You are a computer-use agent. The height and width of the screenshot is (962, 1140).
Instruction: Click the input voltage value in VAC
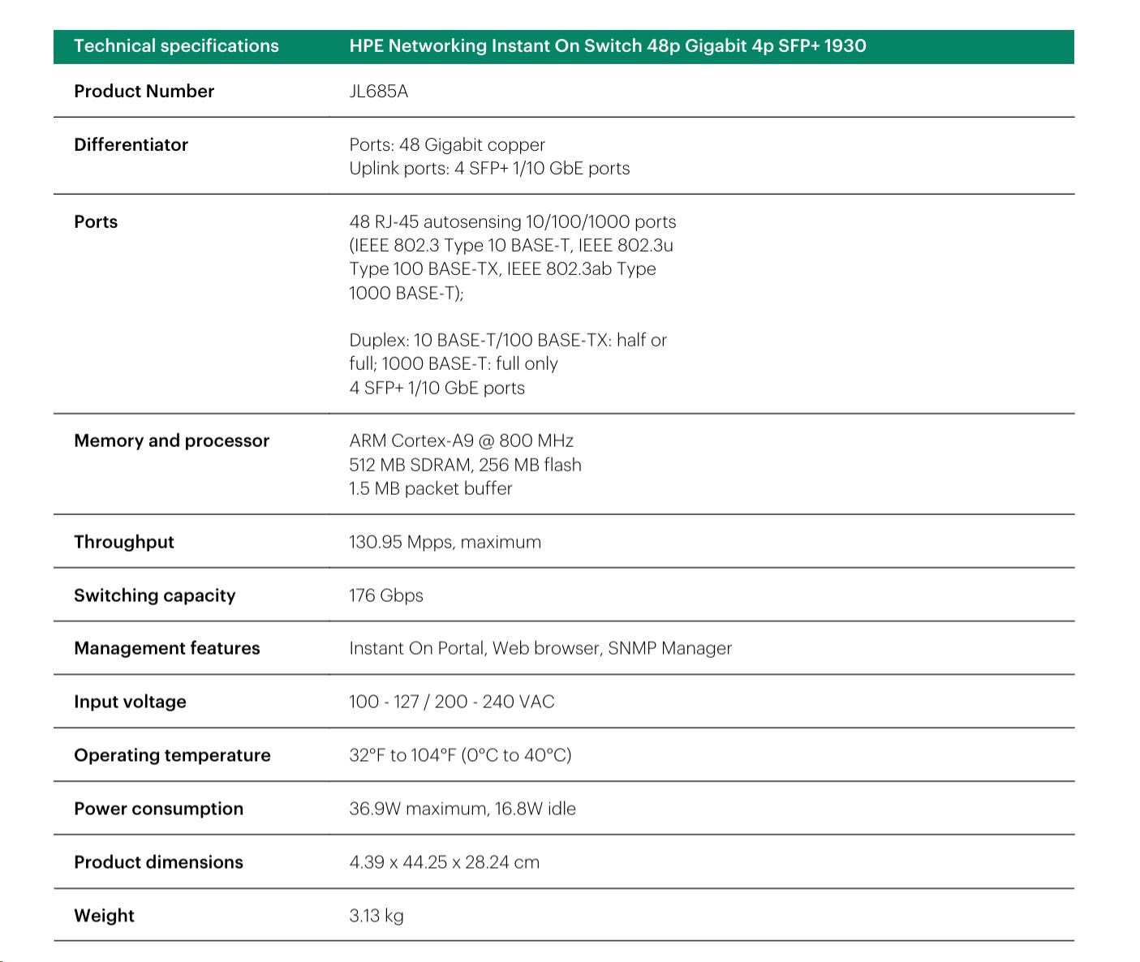click(451, 702)
